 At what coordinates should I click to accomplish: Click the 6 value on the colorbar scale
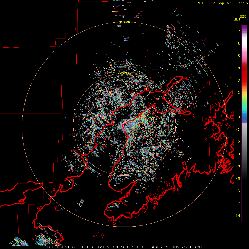239,43
